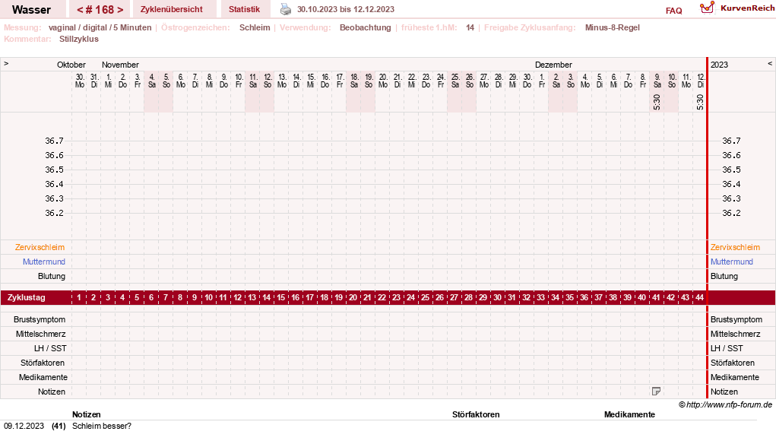Click the Wasser username heading
The height and width of the screenshot is (444, 776).
click(31, 9)
